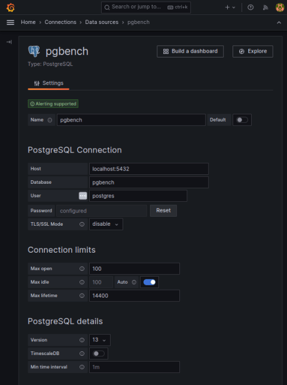Dock the sidebar using arrow icon
287x385 pixels.
(9, 42)
